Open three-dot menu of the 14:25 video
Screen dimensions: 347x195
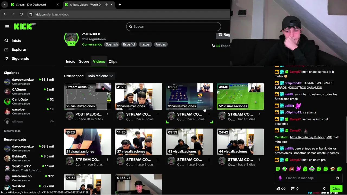point(158,160)
